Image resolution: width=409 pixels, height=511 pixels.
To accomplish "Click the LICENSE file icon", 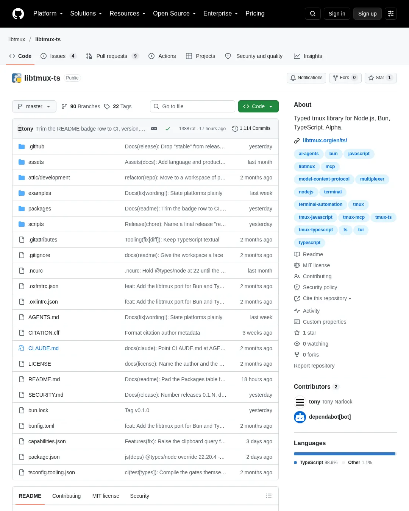I will click(22, 364).
